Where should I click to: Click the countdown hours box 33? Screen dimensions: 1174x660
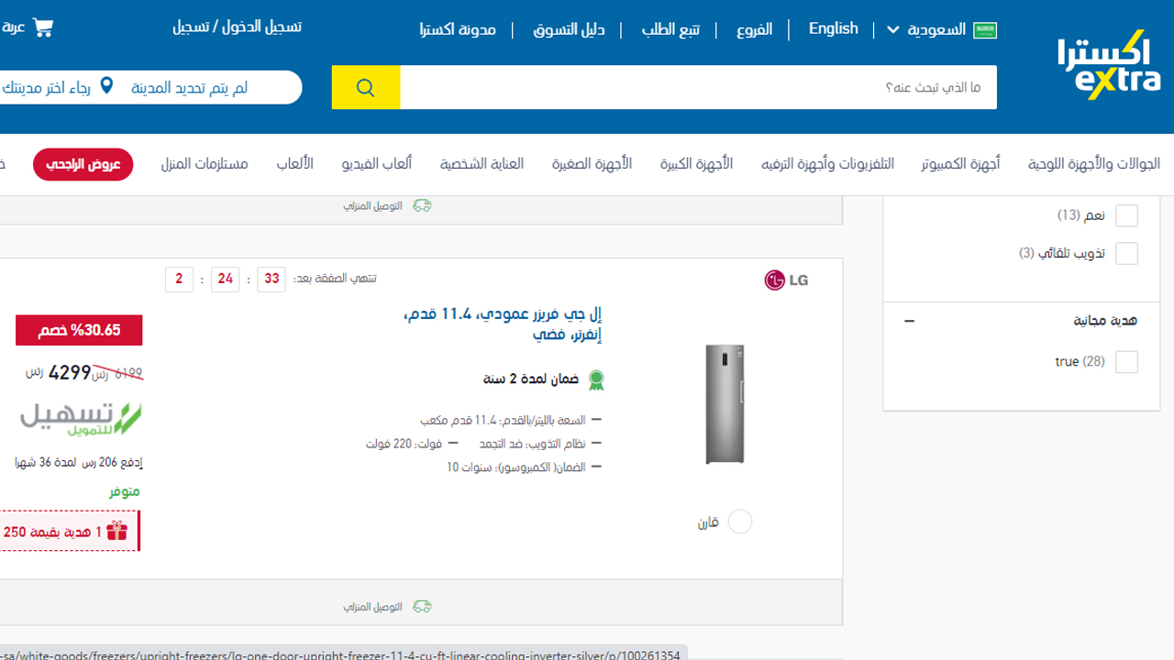tap(271, 280)
